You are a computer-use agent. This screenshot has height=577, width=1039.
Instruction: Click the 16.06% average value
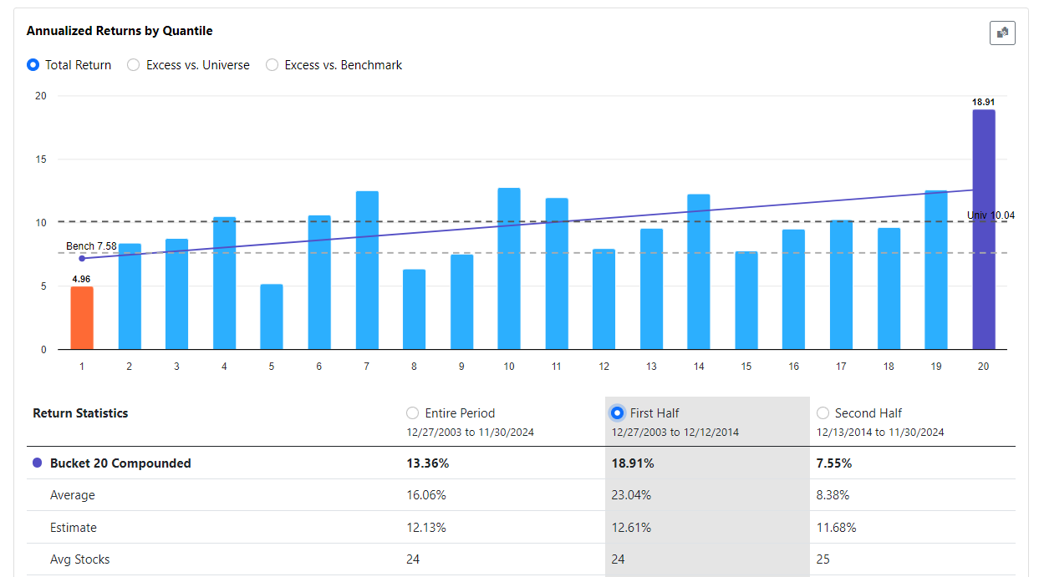pos(426,495)
